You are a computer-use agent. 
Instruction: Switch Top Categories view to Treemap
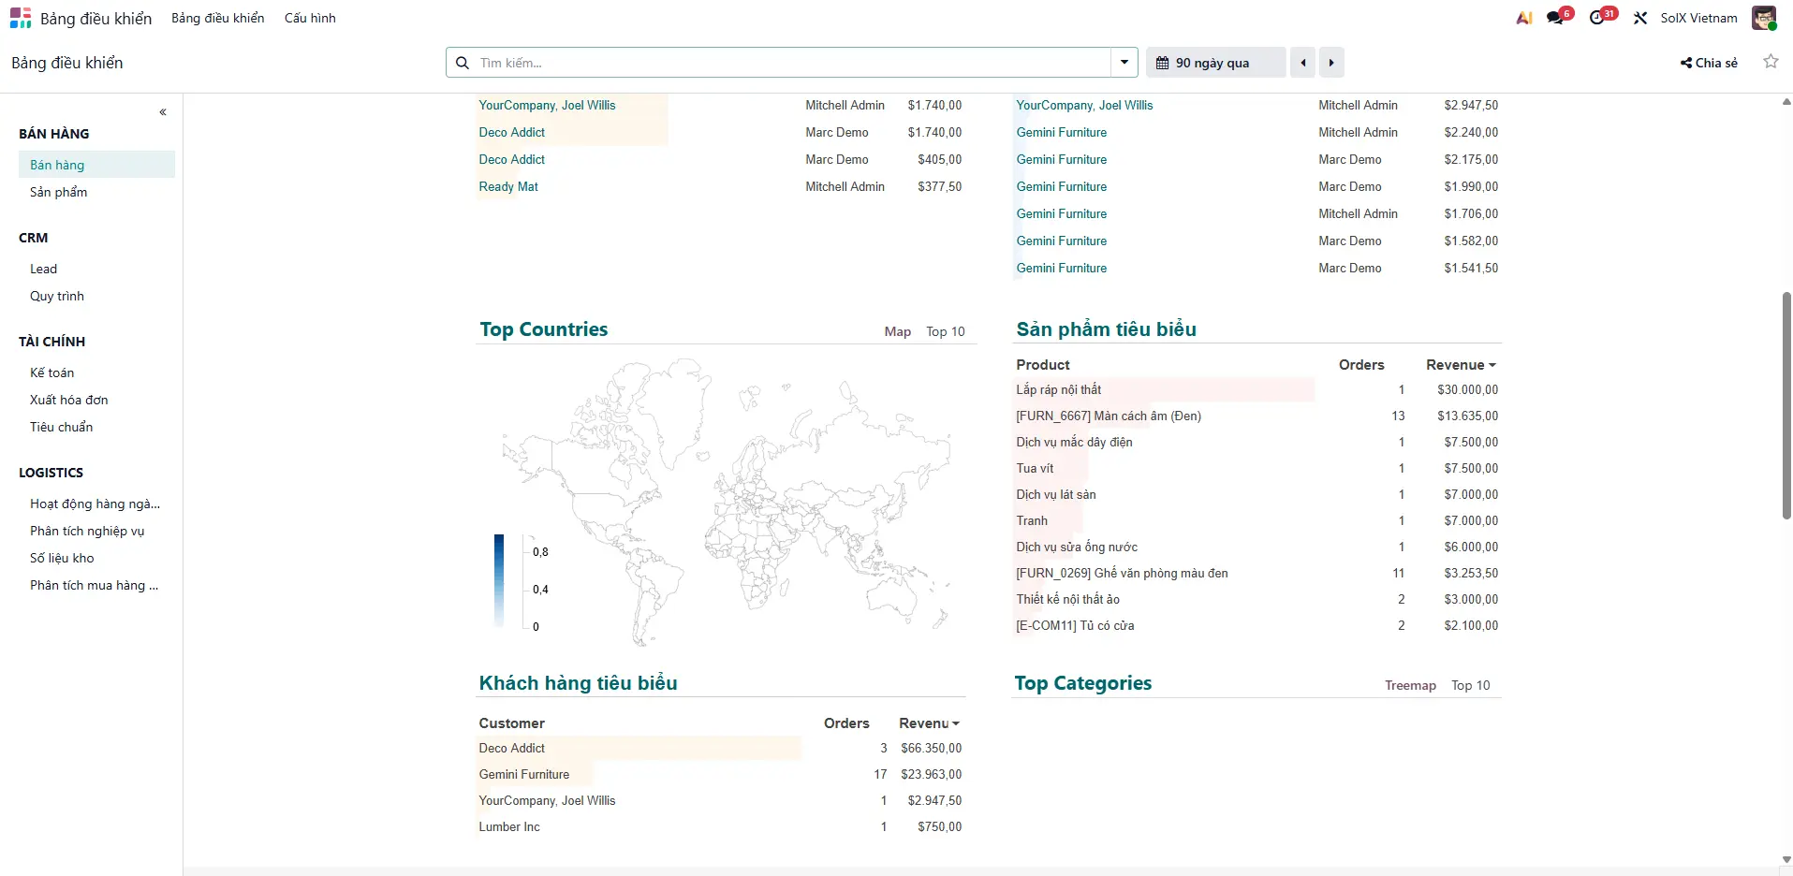point(1410,685)
